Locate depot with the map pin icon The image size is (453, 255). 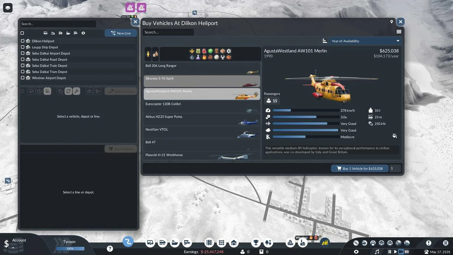(x=392, y=22)
